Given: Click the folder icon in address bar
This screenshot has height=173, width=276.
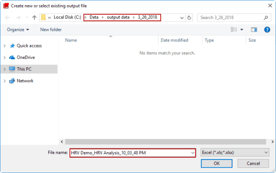Looking at the screenshot, I should click(43, 17).
